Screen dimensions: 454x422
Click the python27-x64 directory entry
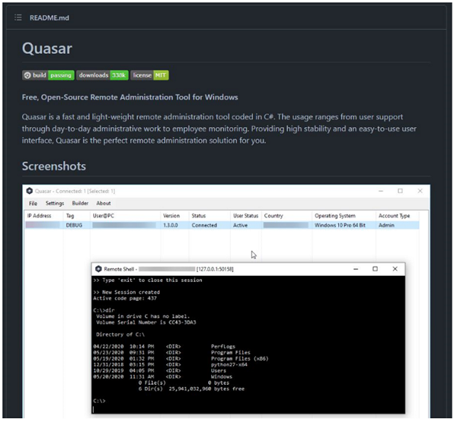click(229, 364)
